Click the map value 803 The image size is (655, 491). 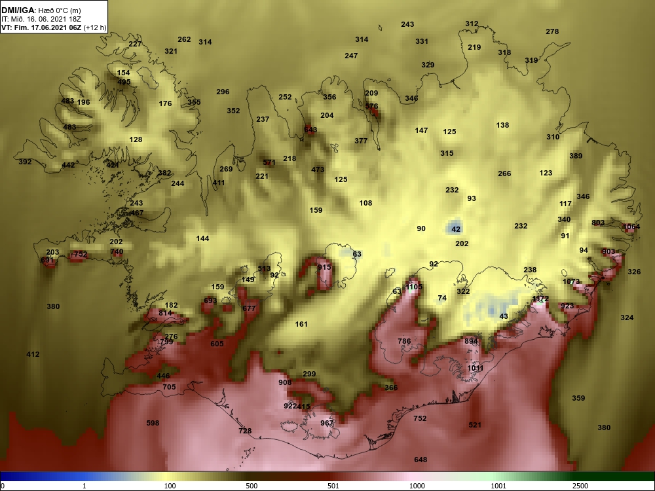[x=598, y=223]
